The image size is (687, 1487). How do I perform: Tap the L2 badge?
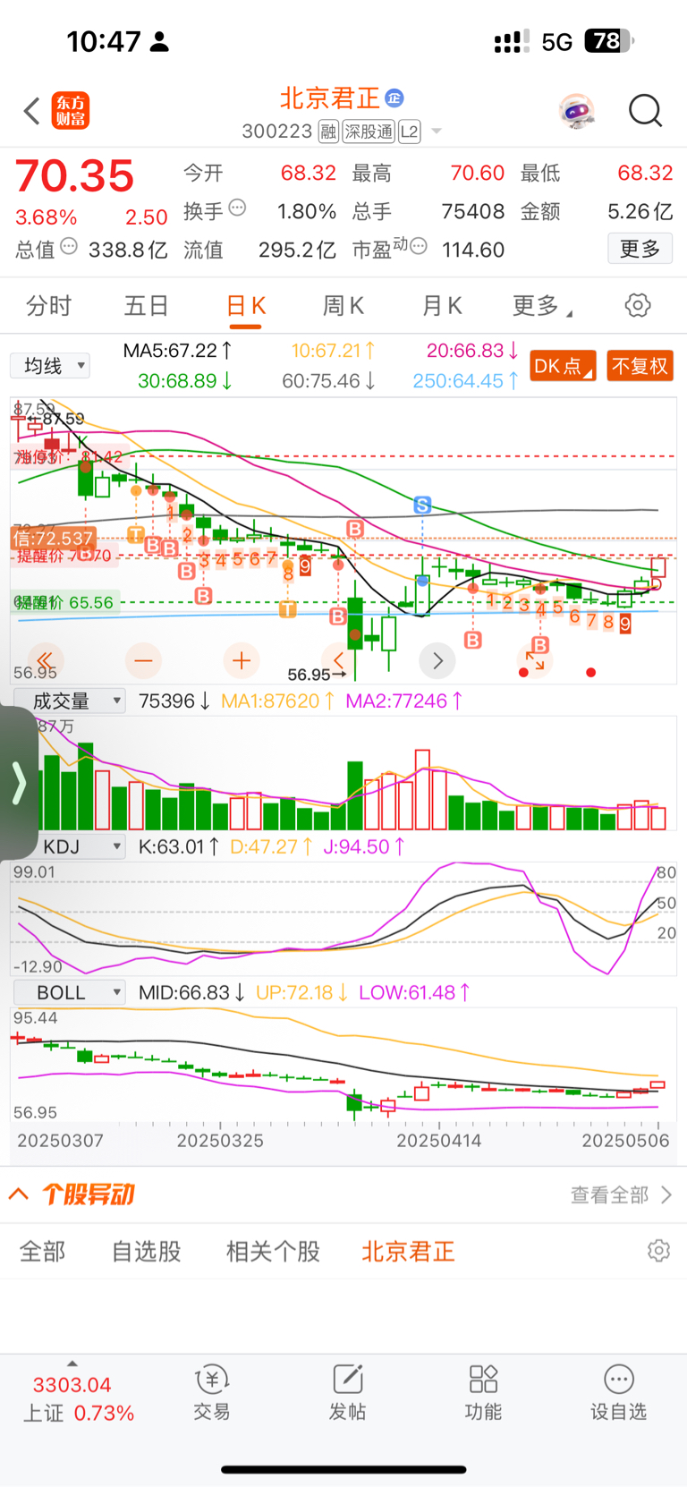[x=409, y=132]
